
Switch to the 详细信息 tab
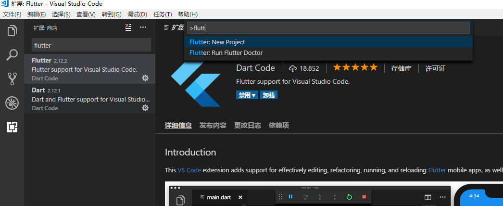tap(178, 125)
